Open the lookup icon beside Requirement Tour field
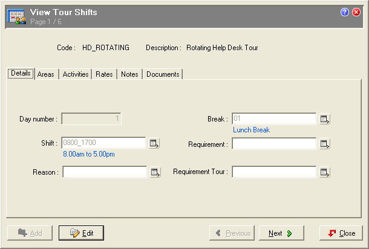The width and height of the screenshot is (369, 249). point(324,172)
